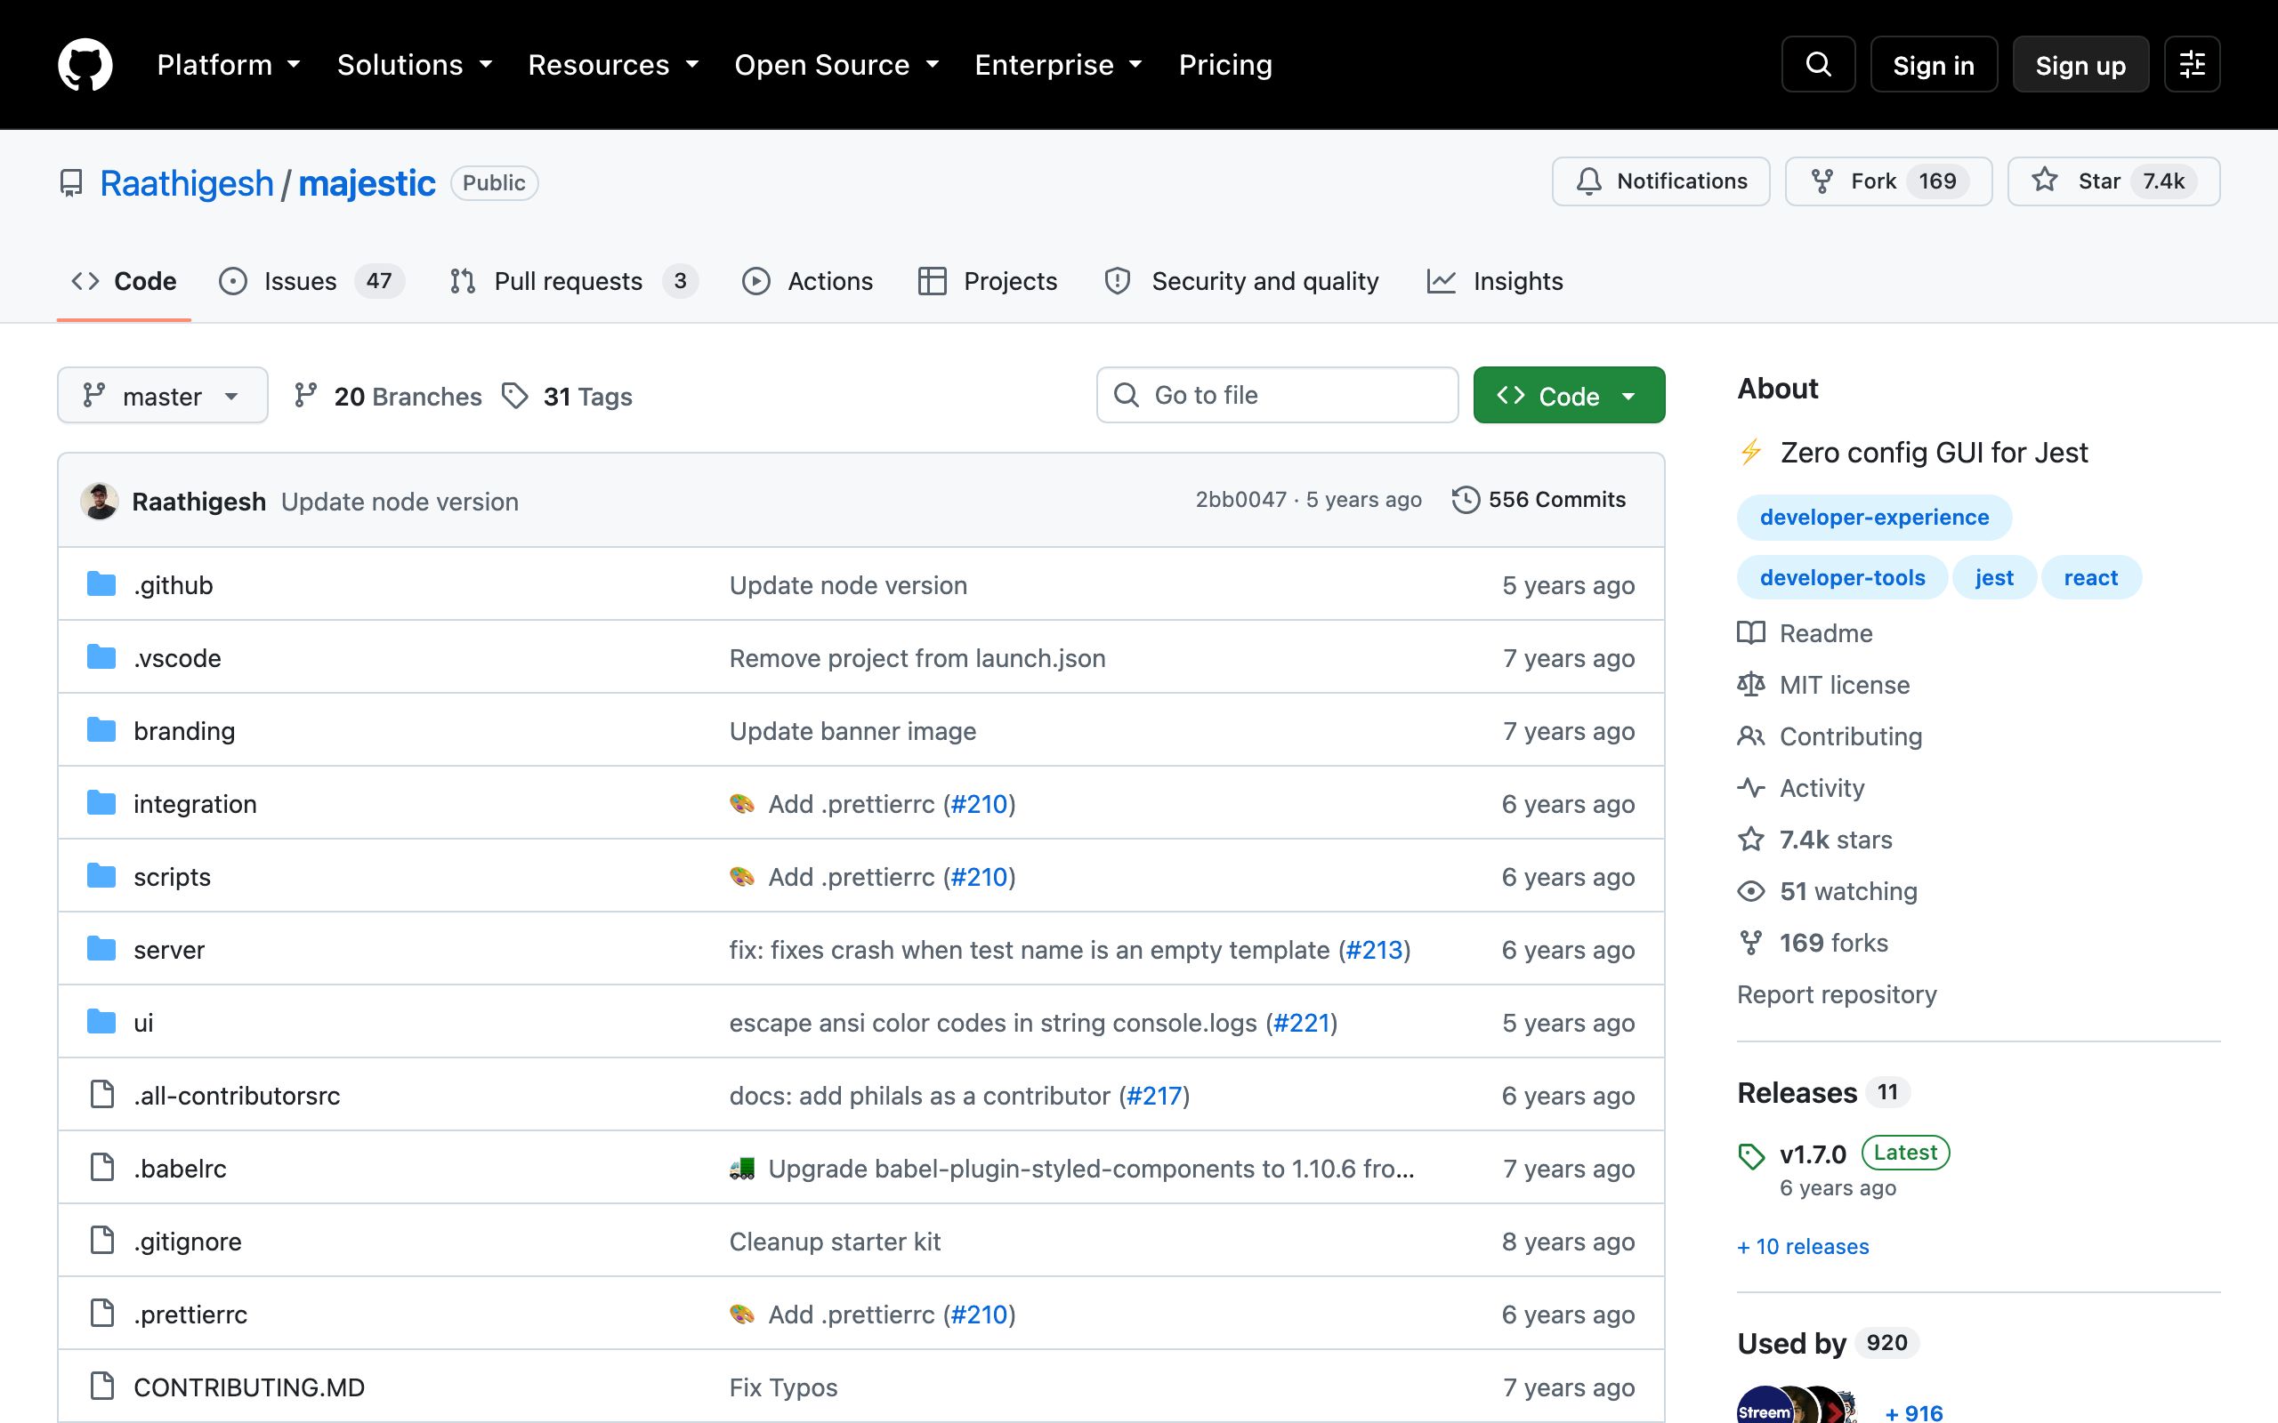Open the Readme link in About
The height and width of the screenshot is (1423, 2278).
tap(1805, 633)
